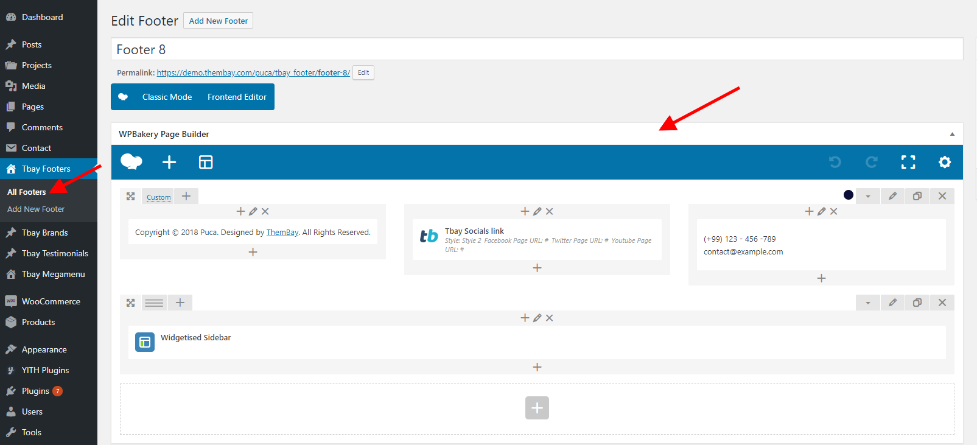Go to Add New Footer submenu item
The width and height of the screenshot is (977, 445).
point(36,209)
